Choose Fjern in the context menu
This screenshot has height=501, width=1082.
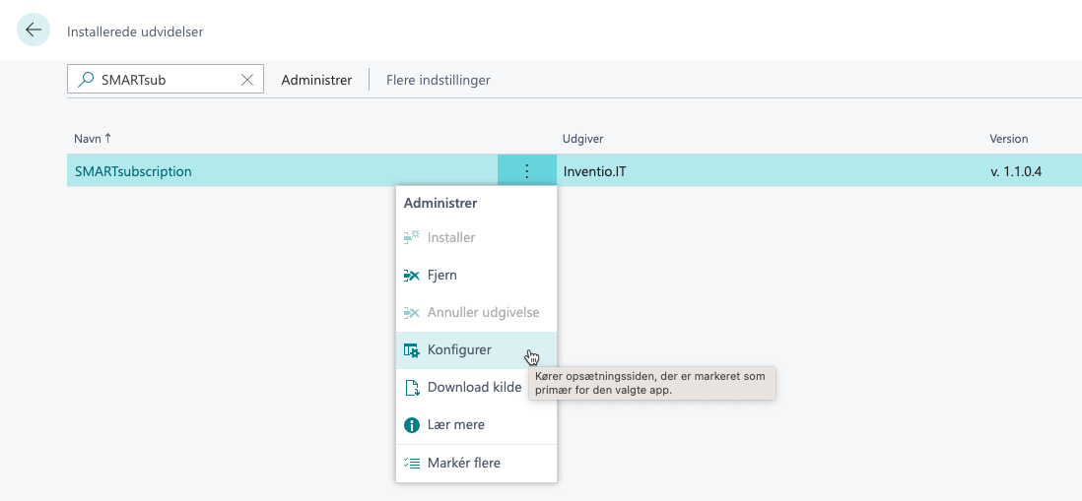click(442, 276)
